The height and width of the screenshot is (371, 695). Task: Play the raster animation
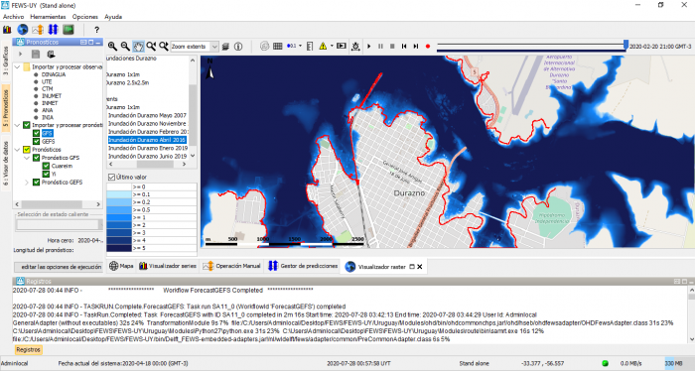tap(368, 46)
